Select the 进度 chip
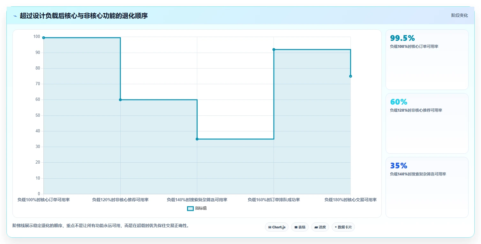Viewport: 481px width, 244px height. 320,227
